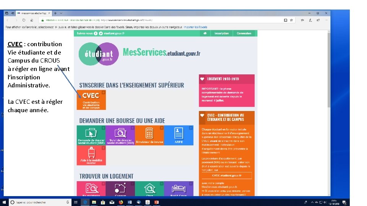Click the MesServices.etudiant.gouv.fr title
Viewport: 367px width, 206px height.
coord(161,53)
